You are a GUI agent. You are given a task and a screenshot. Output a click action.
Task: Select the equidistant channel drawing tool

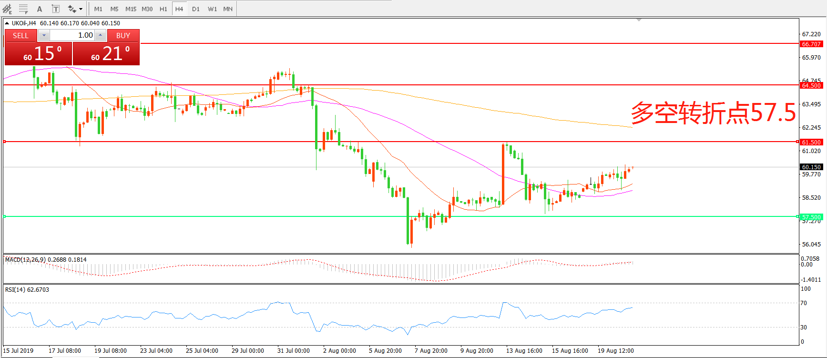point(7,9)
